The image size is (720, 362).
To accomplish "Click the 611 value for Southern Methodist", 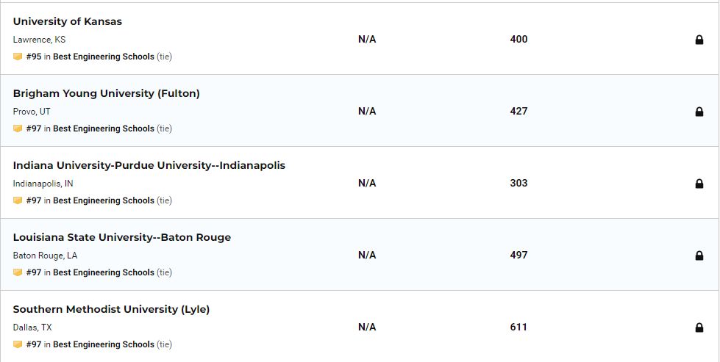I will pos(518,327).
